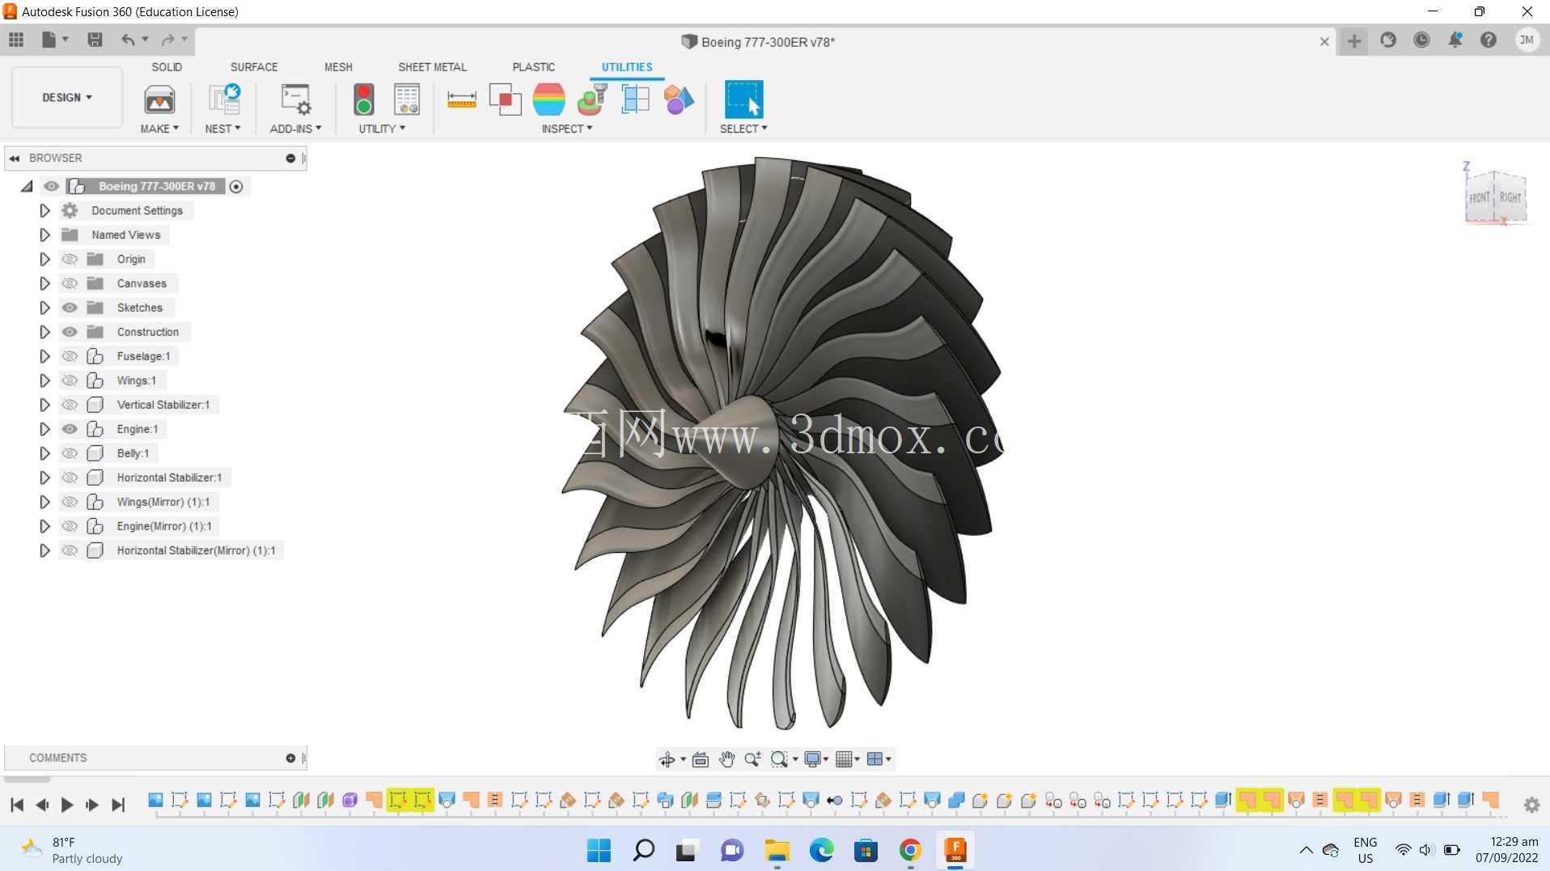Open Scripts and Add-Ins icon
Image resolution: width=1550 pixels, height=871 pixels.
coord(295,100)
